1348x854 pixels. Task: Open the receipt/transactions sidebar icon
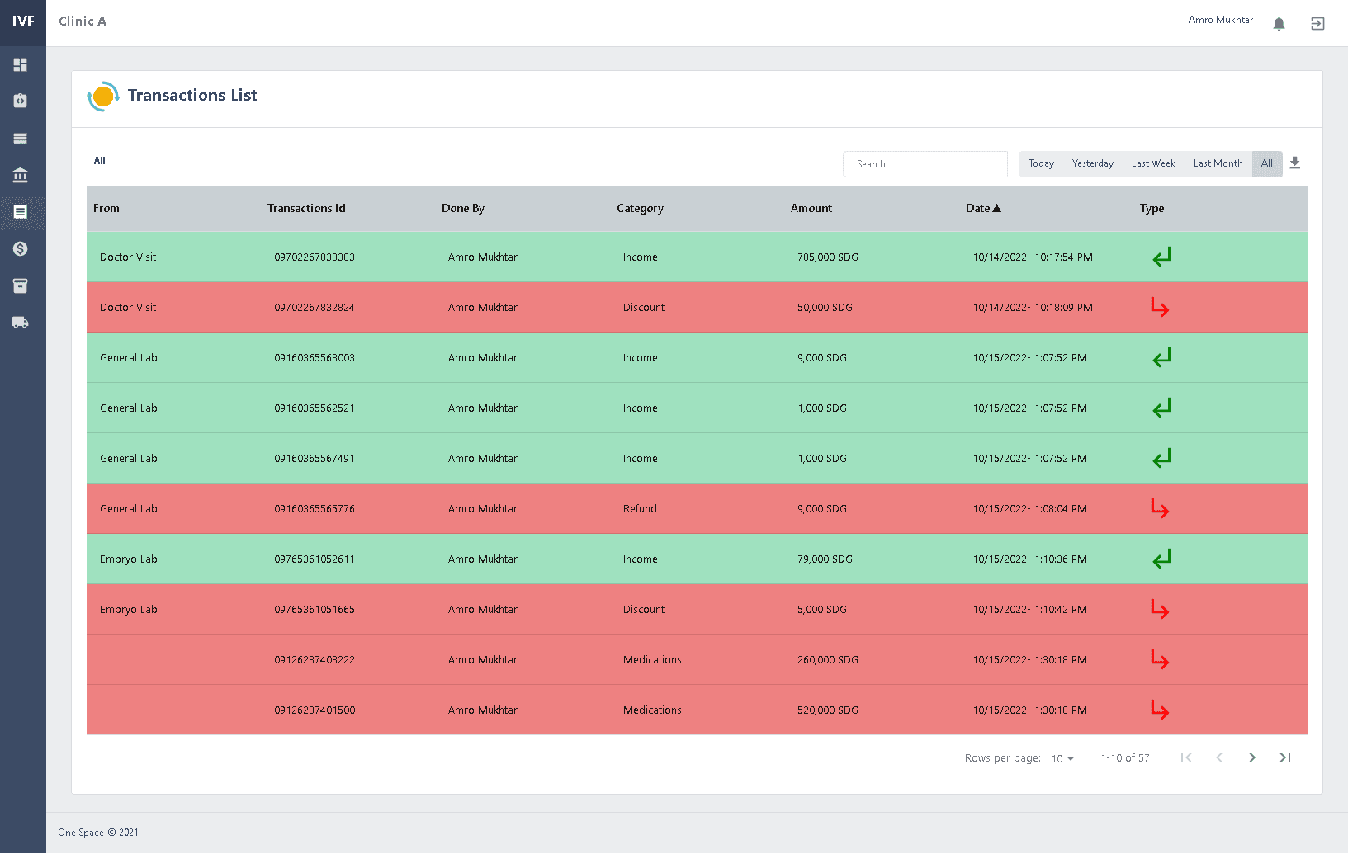click(21, 212)
